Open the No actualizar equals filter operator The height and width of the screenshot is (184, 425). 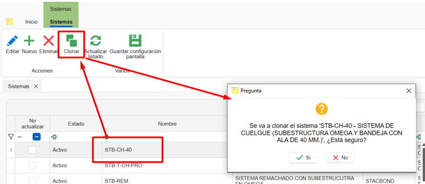(20, 137)
